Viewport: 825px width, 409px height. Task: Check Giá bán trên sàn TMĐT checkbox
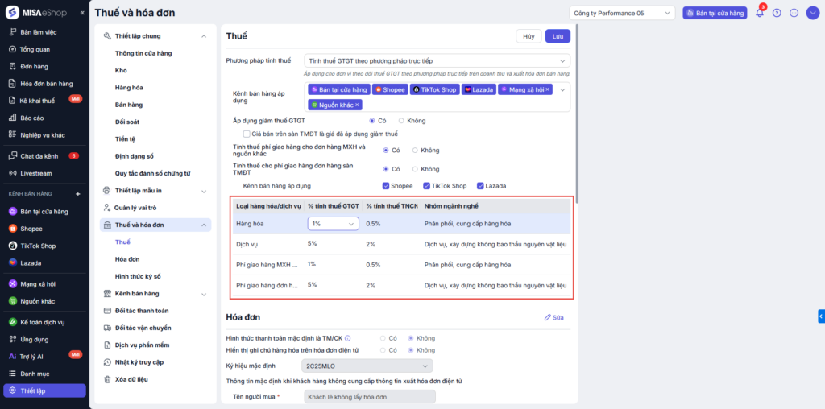[x=247, y=134]
